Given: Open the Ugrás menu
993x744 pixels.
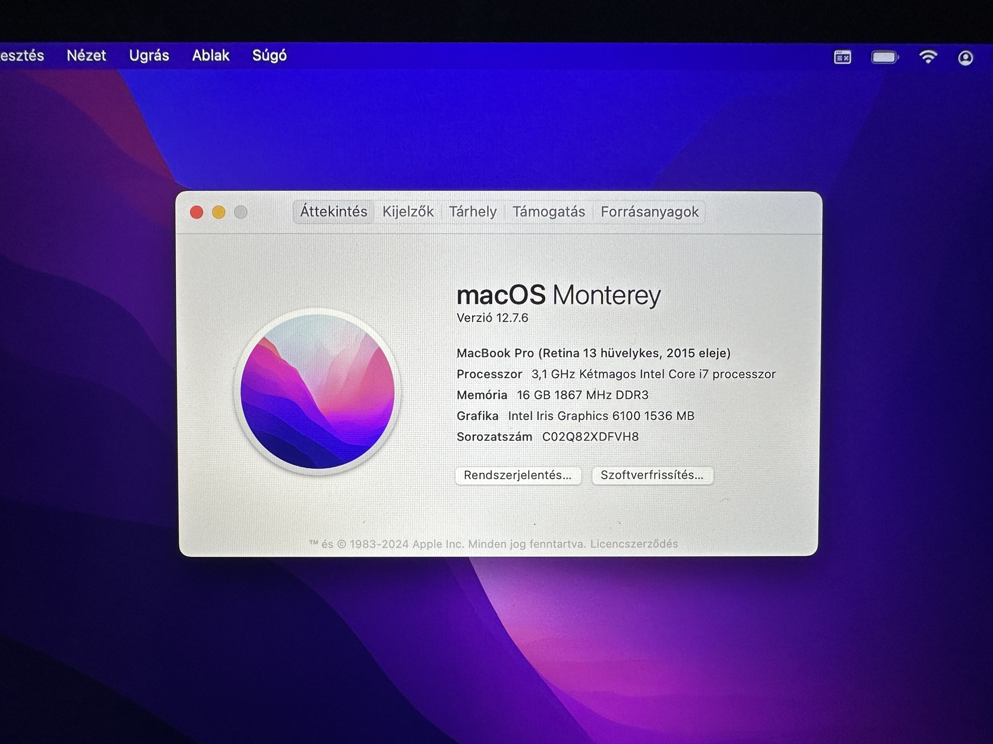Looking at the screenshot, I should point(149,56).
